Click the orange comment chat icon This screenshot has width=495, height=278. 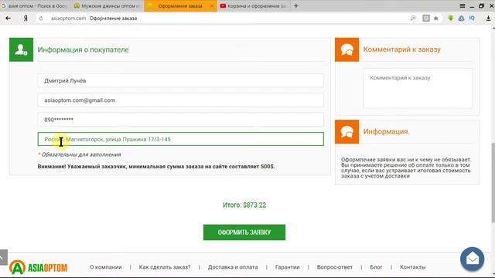pyautogui.click(x=346, y=49)
